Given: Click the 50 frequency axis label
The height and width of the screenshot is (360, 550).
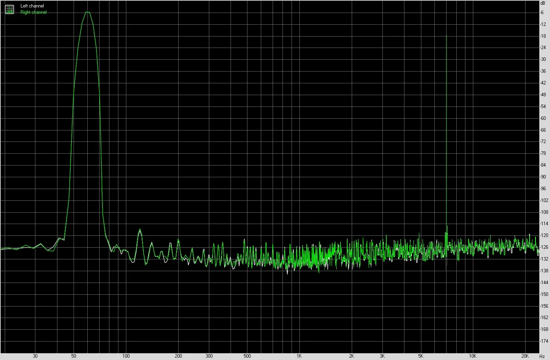Looking at the screenshot, I should click(x=74, y=356).
